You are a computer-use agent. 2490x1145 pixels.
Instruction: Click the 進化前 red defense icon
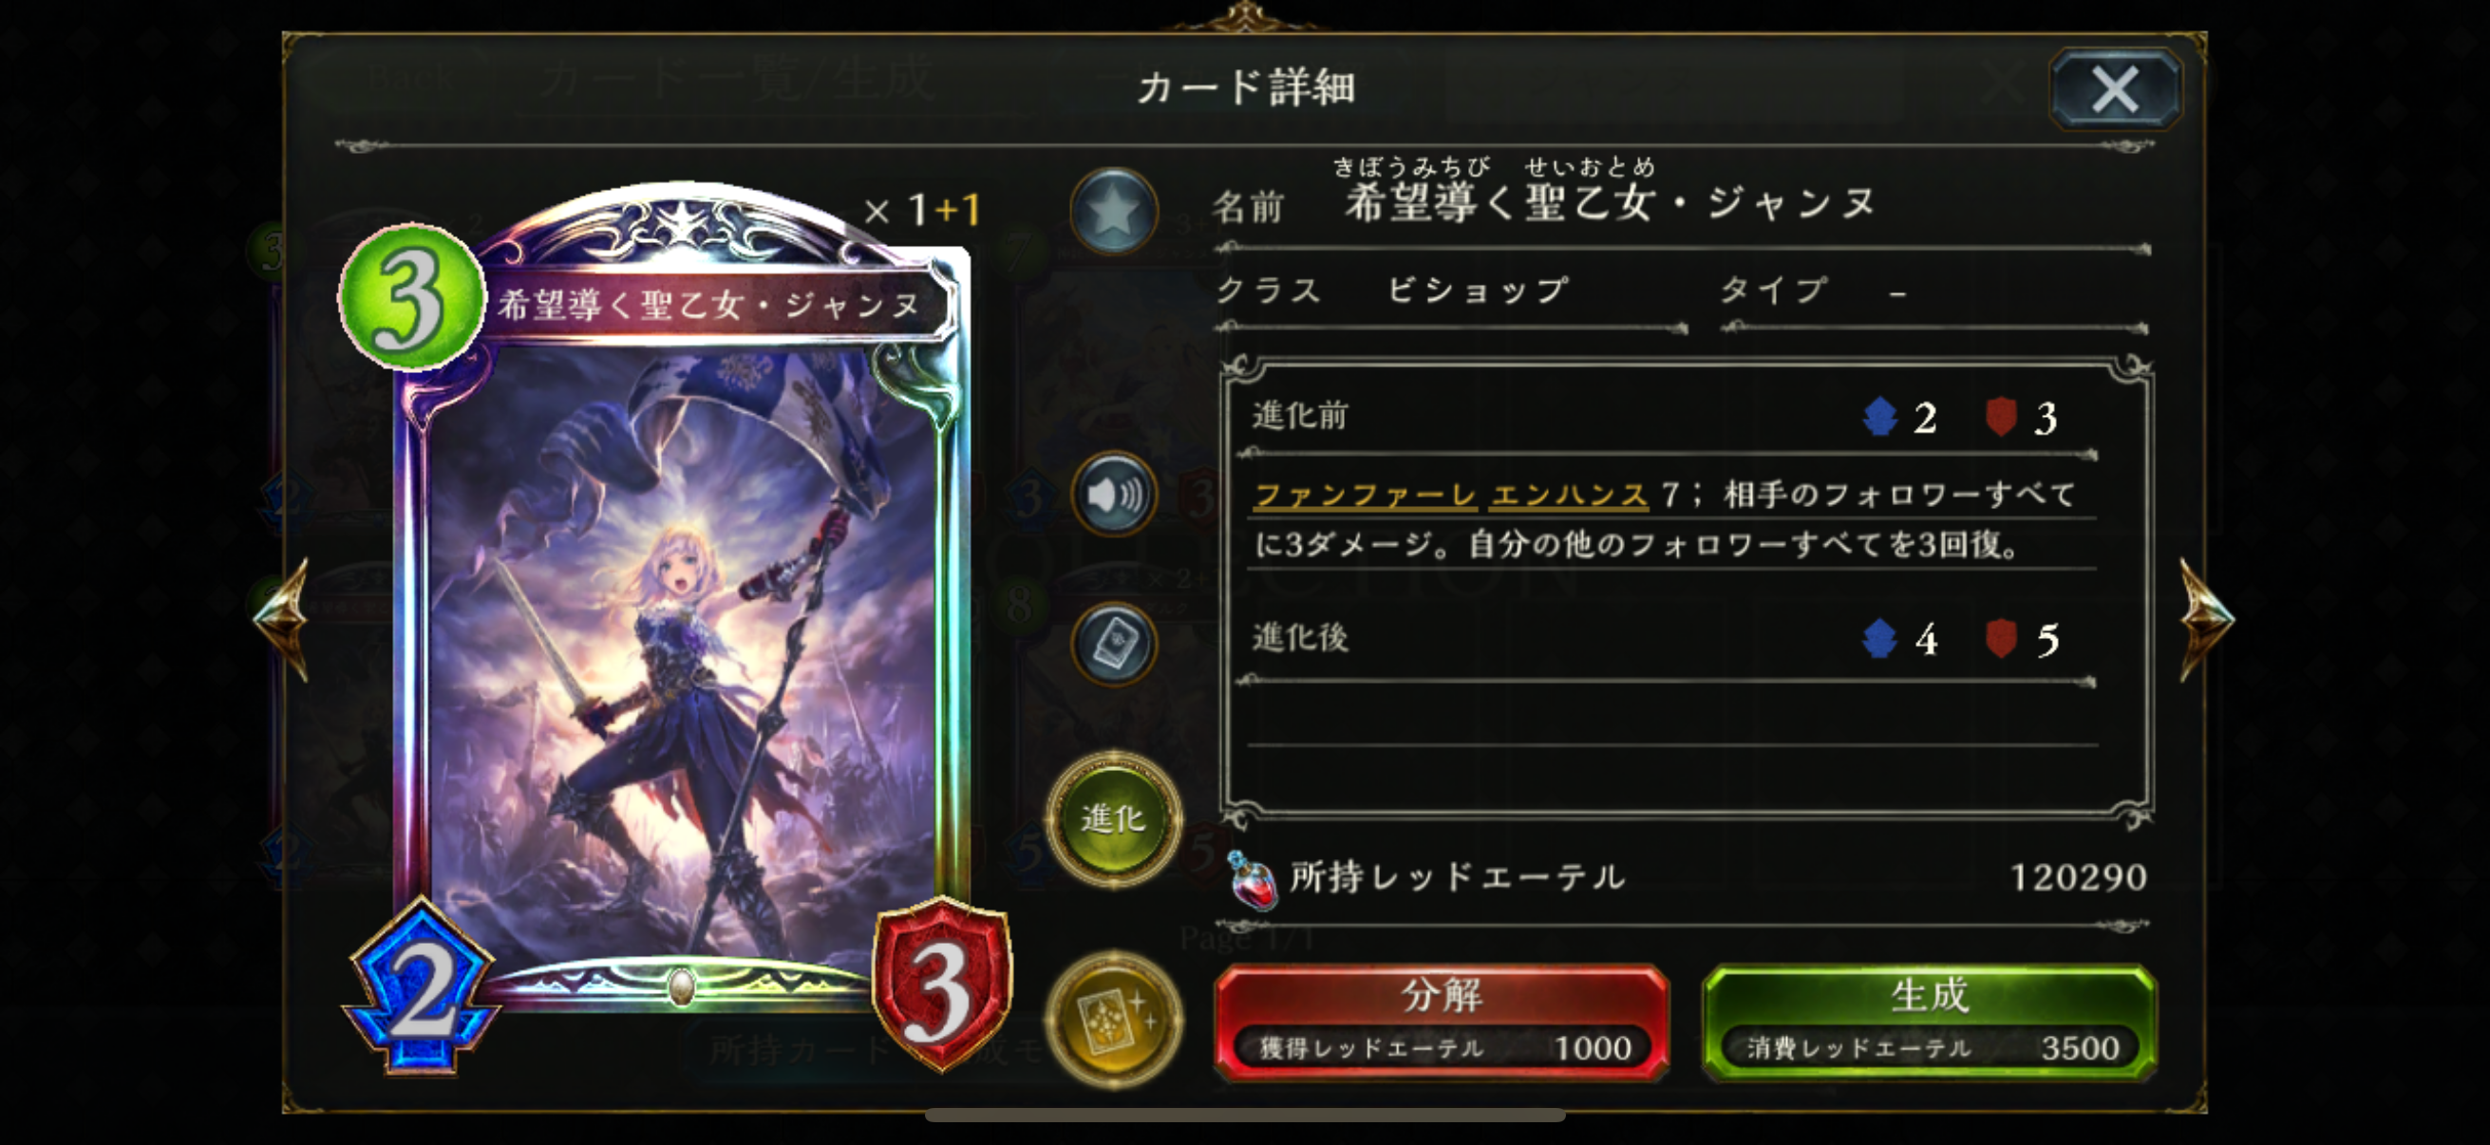2000,418
